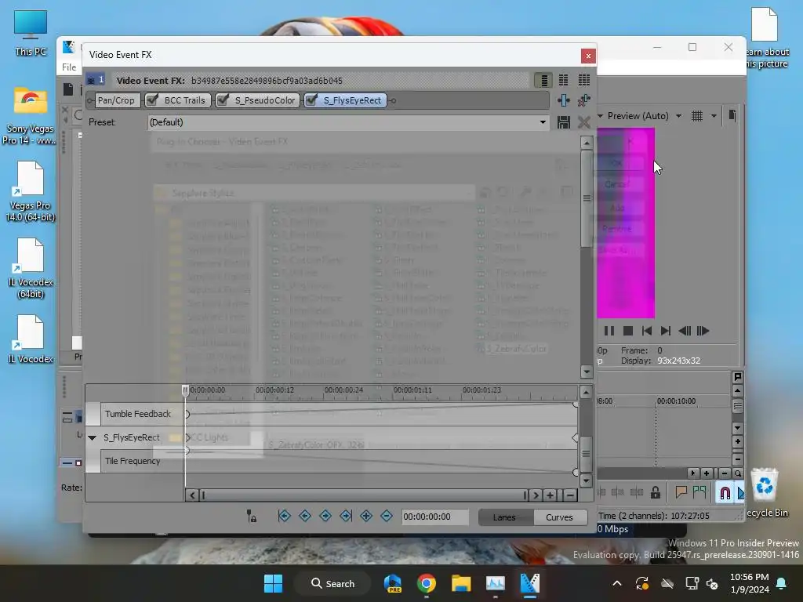
Task: Select the IL Vocodex (64bit) shortcut
Action: point(31,269)
